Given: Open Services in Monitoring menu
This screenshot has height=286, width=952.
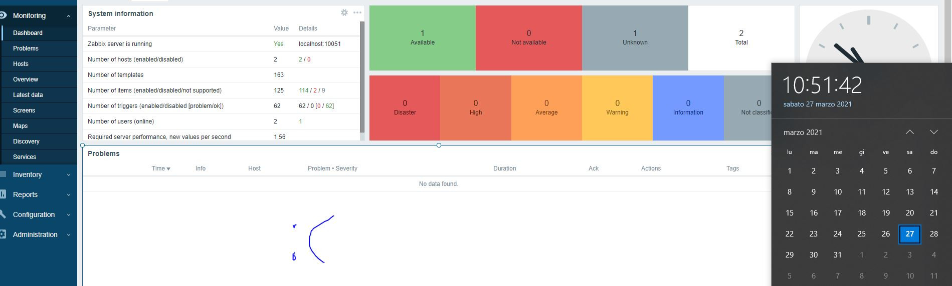Looking at the screenshot, I should pyautogui.click(x=39, y=157).
